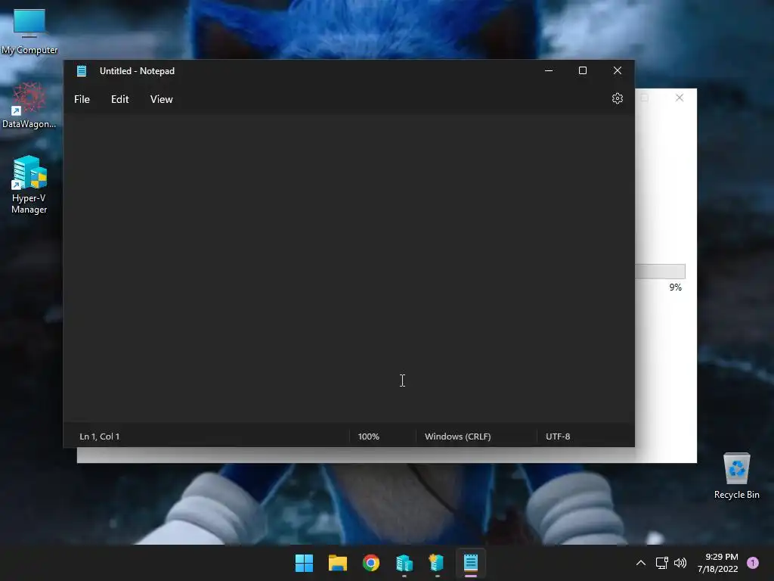
Task: Click the progress bar in background window
Action: pyautogui.click(x=660, y=272)
